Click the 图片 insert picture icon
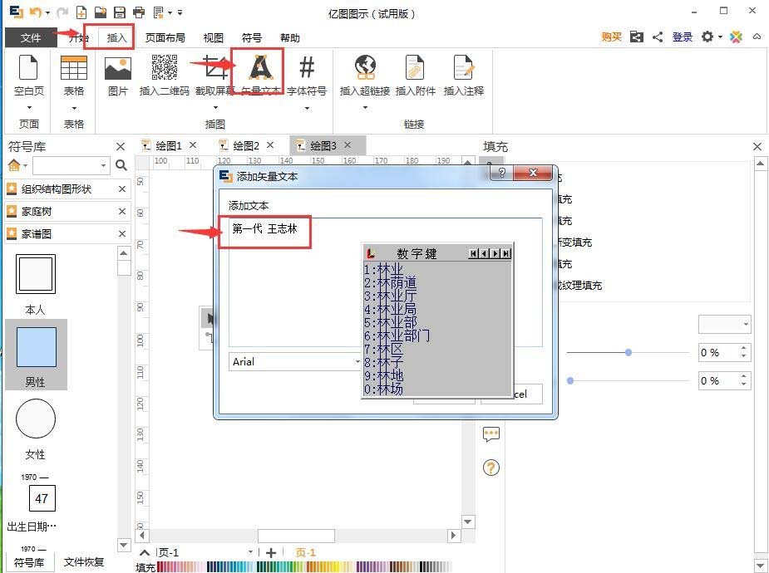The width and height of the screenshot is (769, 573). pos(117,71)
